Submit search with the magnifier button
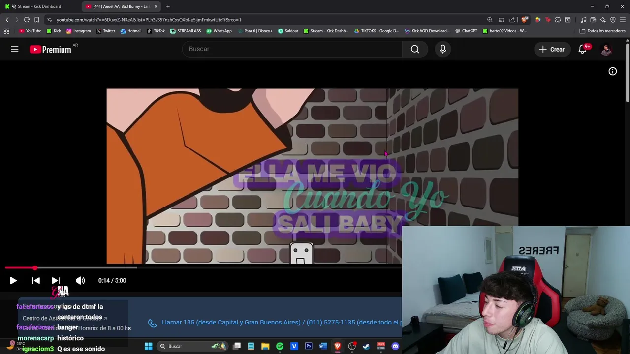630x354 pixels. (415, 49)
